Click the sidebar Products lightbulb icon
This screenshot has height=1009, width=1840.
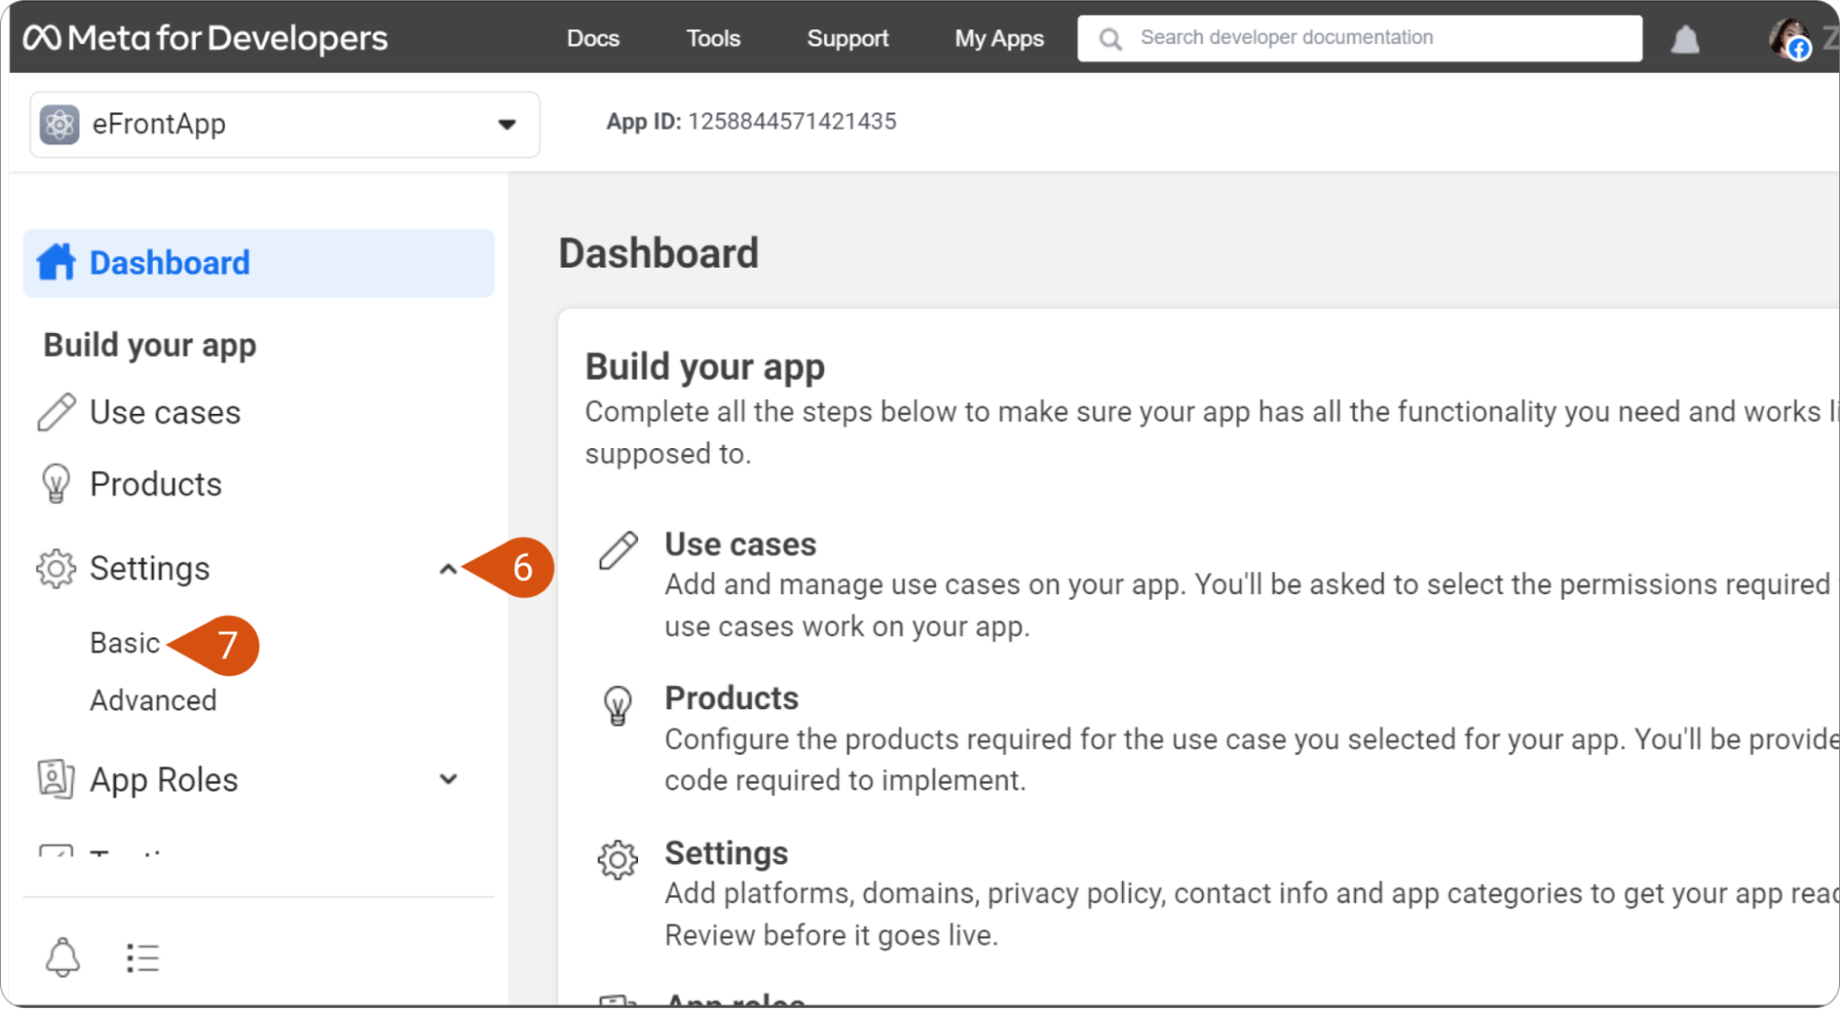[56, 484]
